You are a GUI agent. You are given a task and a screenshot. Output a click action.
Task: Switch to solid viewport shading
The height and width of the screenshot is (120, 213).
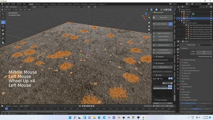tap(166, 10)
